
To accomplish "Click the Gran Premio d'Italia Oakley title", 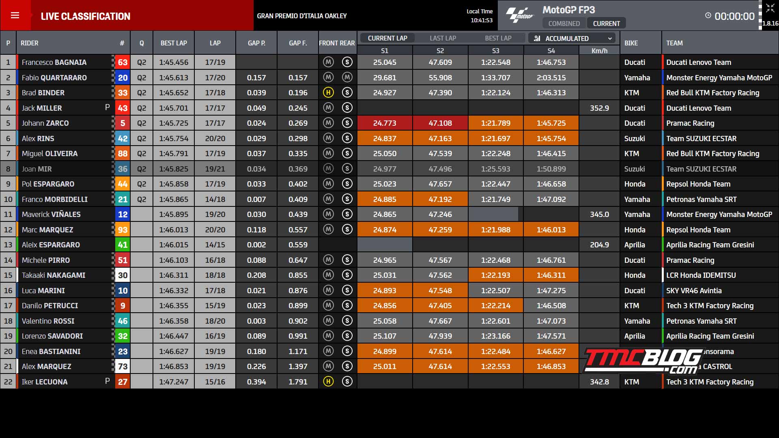I will point(302,16).
